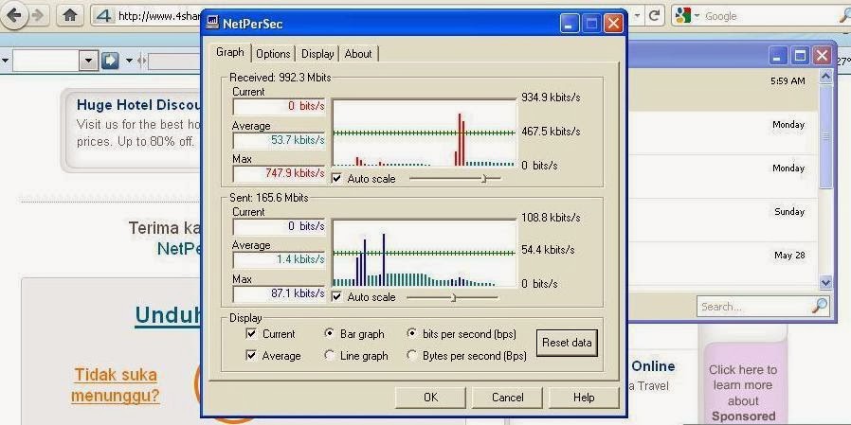Image resolution: width=851 pixels, height=425 pixels.
Task: Click the NetPerSec title bar icon
Action: (x=212, y=23)
